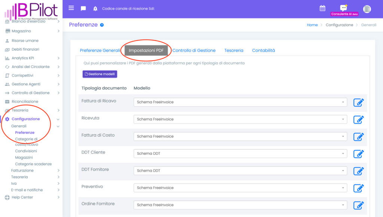The image size is (383, 217).
Task: Edit the Fattura di Ricavo template
Action: [x=358, y=102]
